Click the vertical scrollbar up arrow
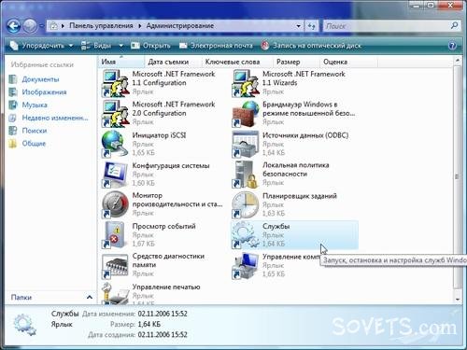The height and width of the screenshot is (350, 467). [458, 61]
